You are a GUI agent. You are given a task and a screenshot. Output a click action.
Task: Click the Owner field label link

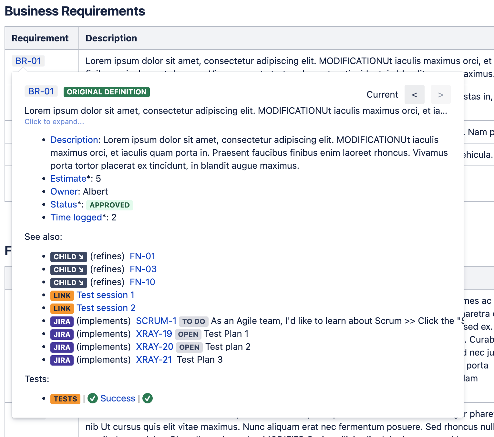click(64, 191)
